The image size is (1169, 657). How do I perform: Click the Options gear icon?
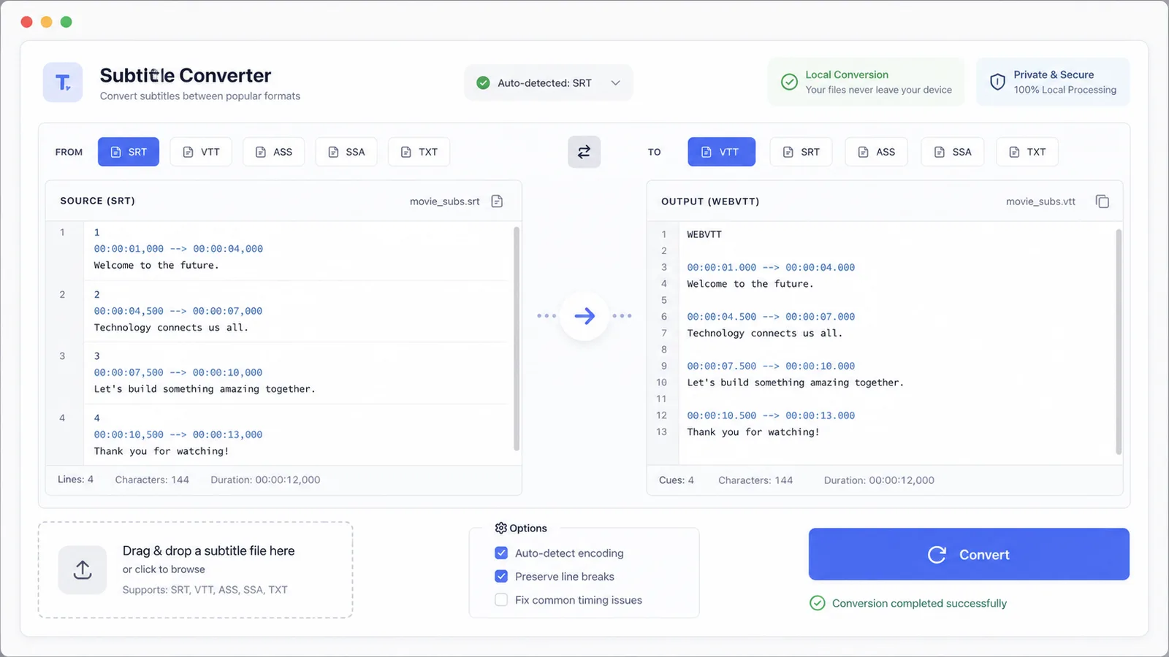(500, 528)
